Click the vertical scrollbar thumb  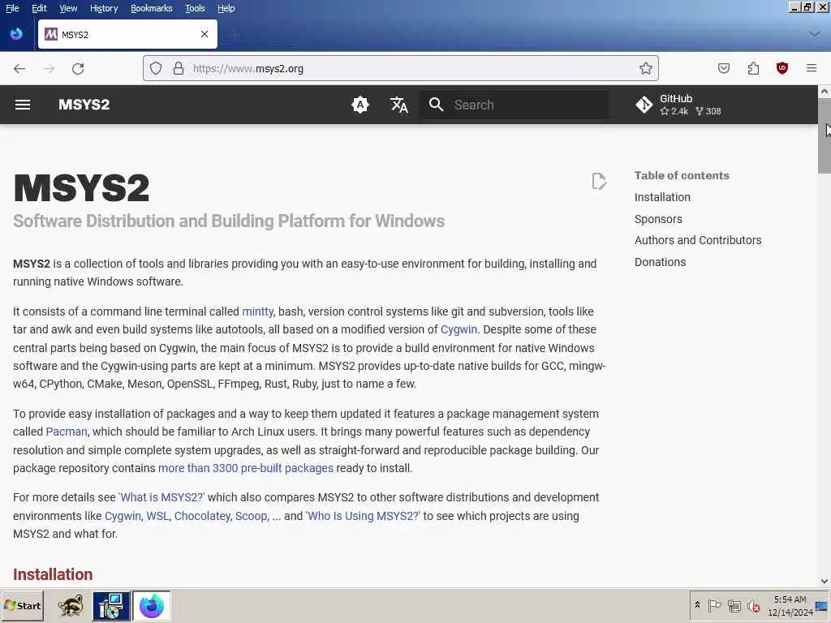click(825, 135)
